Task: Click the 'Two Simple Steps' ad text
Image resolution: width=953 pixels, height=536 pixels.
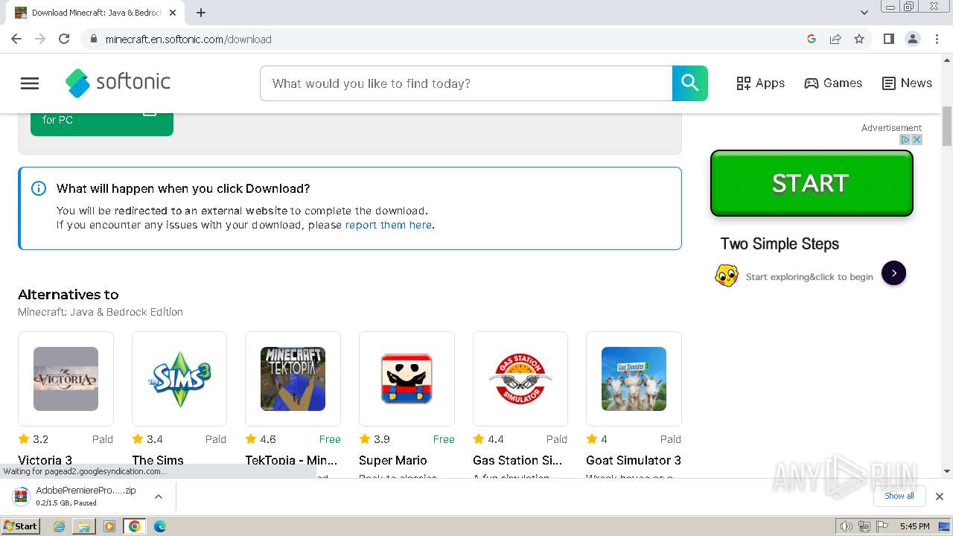Action: point(780,244)
